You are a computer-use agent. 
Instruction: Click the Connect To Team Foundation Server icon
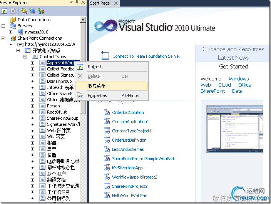pyautogui.click(x=105, y=56)
